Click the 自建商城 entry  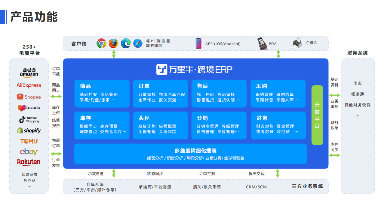click(29, 175)
